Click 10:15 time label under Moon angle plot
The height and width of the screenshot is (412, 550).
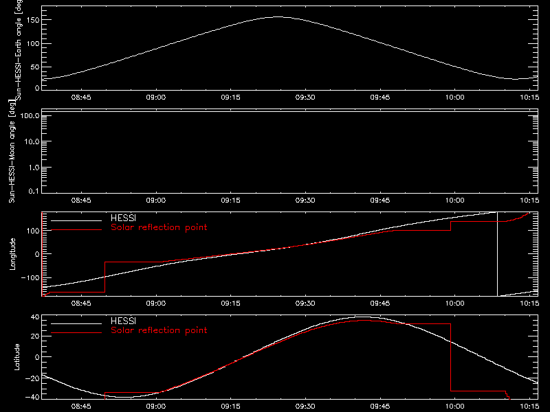point(529,201)
